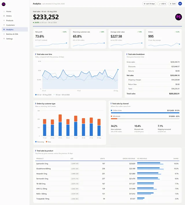Click the 34.2% New customers stat

pos(116,129)
